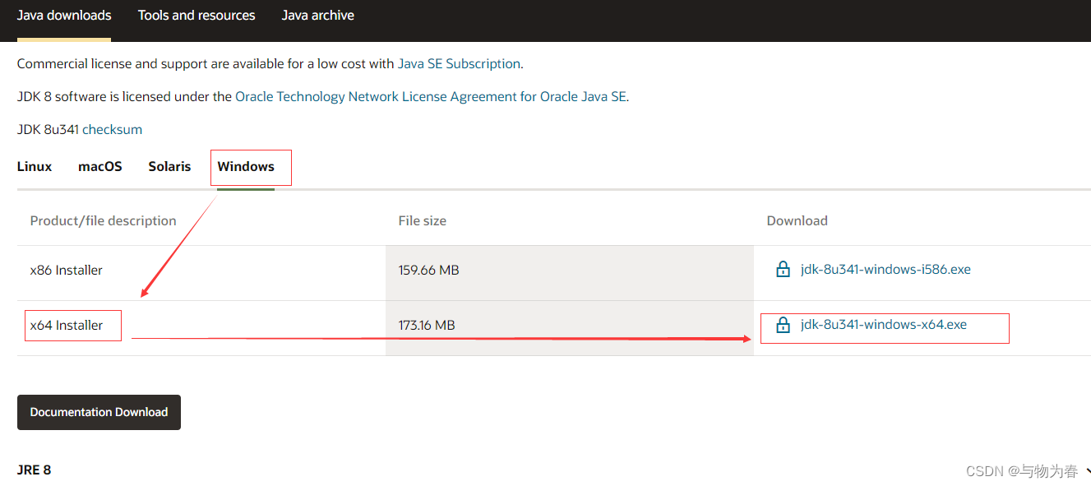Click lock icon beside the x64 installer
The height and width of the screenshot is (486, 1091).
point(784,325)
